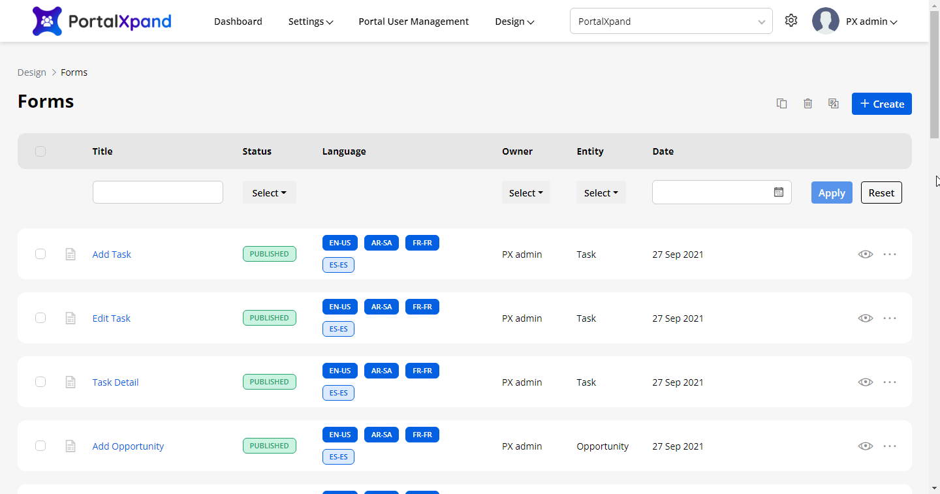Expand the Design menu
The image size is (940, 494).
[514, 22]
